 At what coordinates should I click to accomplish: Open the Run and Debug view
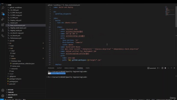3,19
